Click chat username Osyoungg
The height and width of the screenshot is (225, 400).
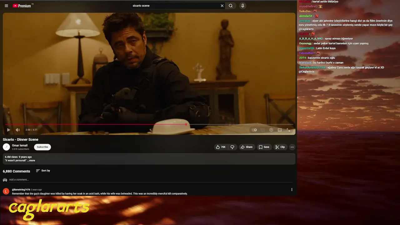coord(305,43)
